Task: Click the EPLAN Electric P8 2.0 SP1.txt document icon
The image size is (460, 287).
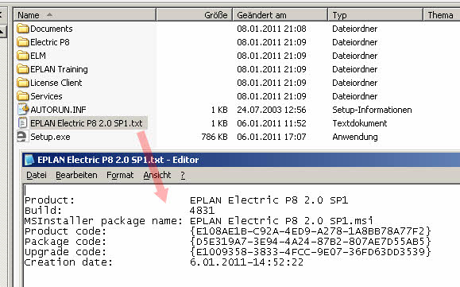Action: [x=22, y=122]
